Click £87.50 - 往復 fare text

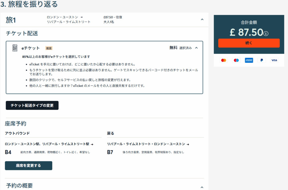tap(113, 17)
